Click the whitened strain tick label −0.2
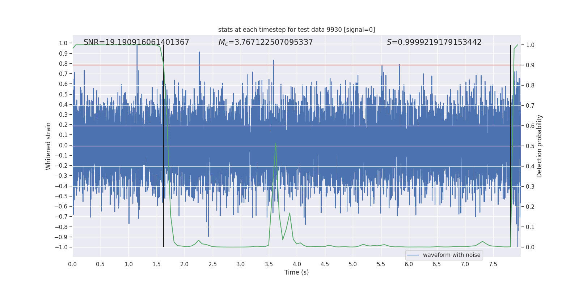This screenshot has height=289, width=579. [61, 166]
